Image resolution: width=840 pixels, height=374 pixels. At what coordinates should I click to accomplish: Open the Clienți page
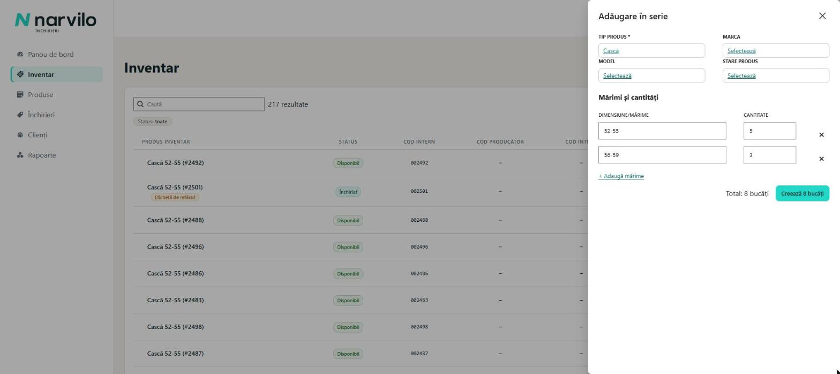point(57,135)
